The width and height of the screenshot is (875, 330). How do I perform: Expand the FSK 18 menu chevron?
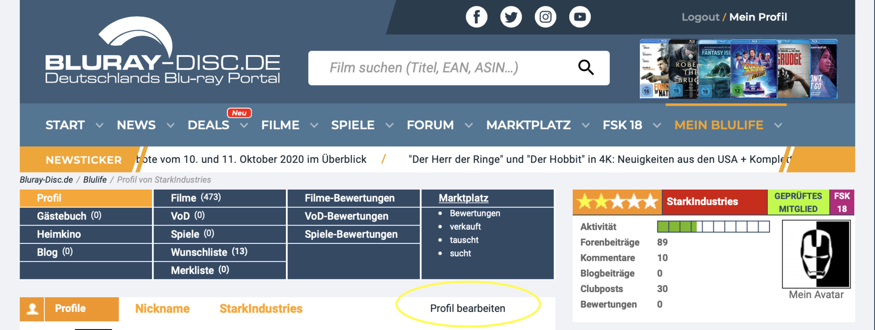coord(657,125)
